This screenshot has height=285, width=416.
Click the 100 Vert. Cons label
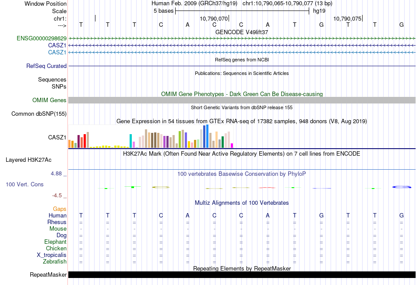click(25, 184)
